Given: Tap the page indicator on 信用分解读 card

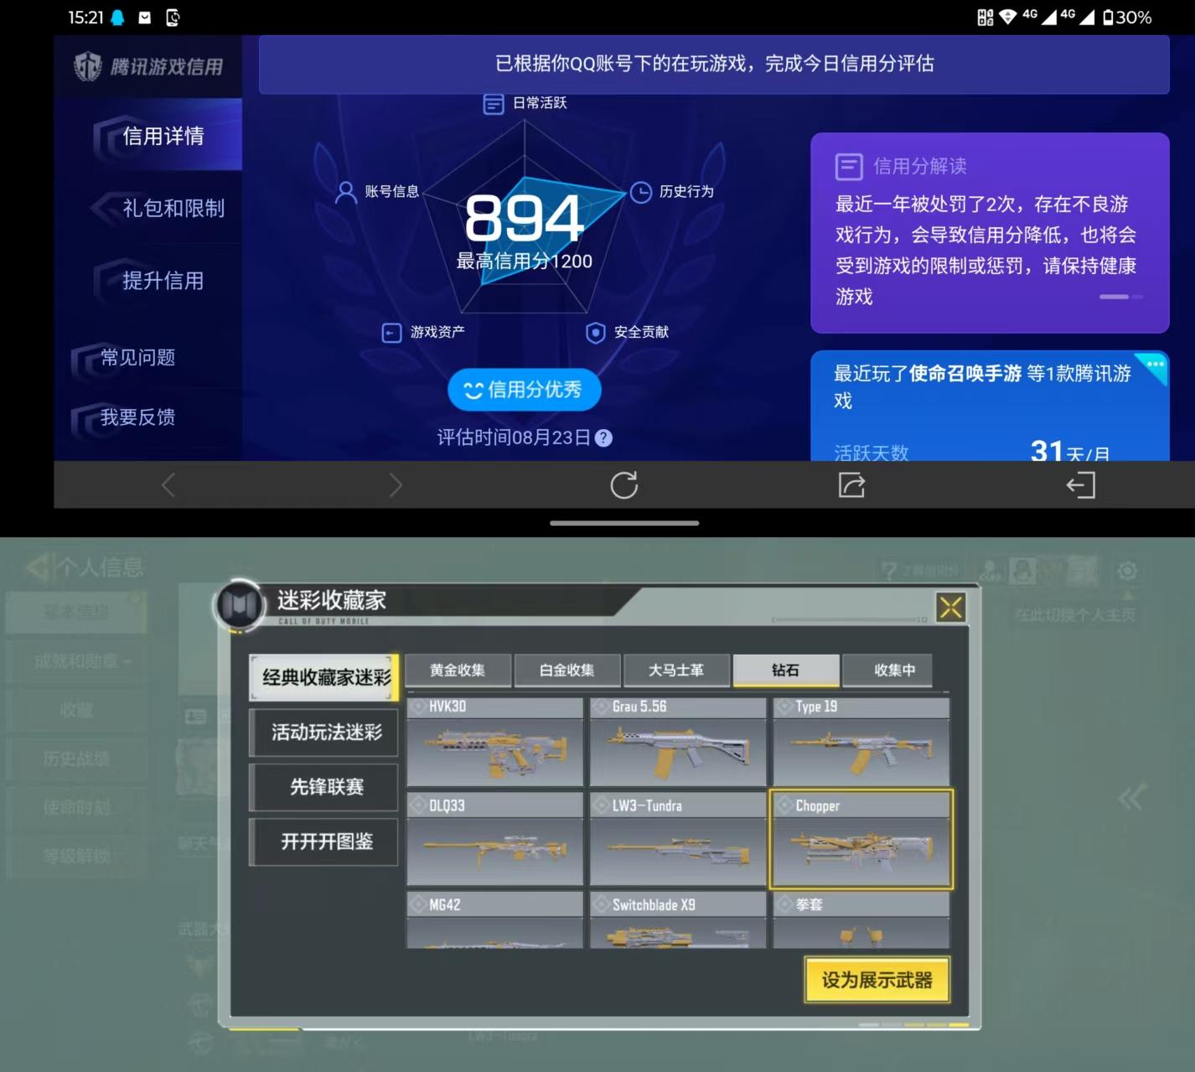Looking at the screenshot, I should 1120,297.
